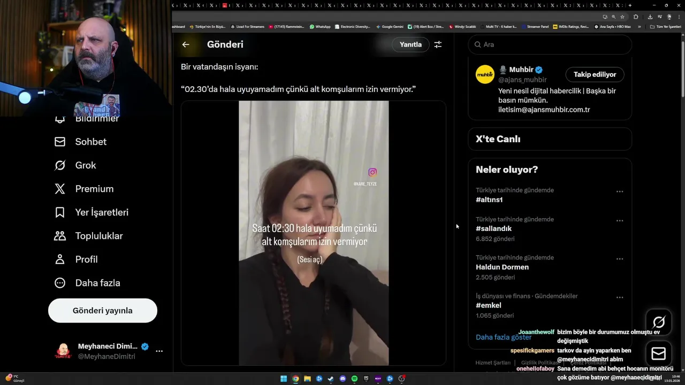Open Sohbet from the X sidebar
The image size is (685, 385).
tap(80, 142)
